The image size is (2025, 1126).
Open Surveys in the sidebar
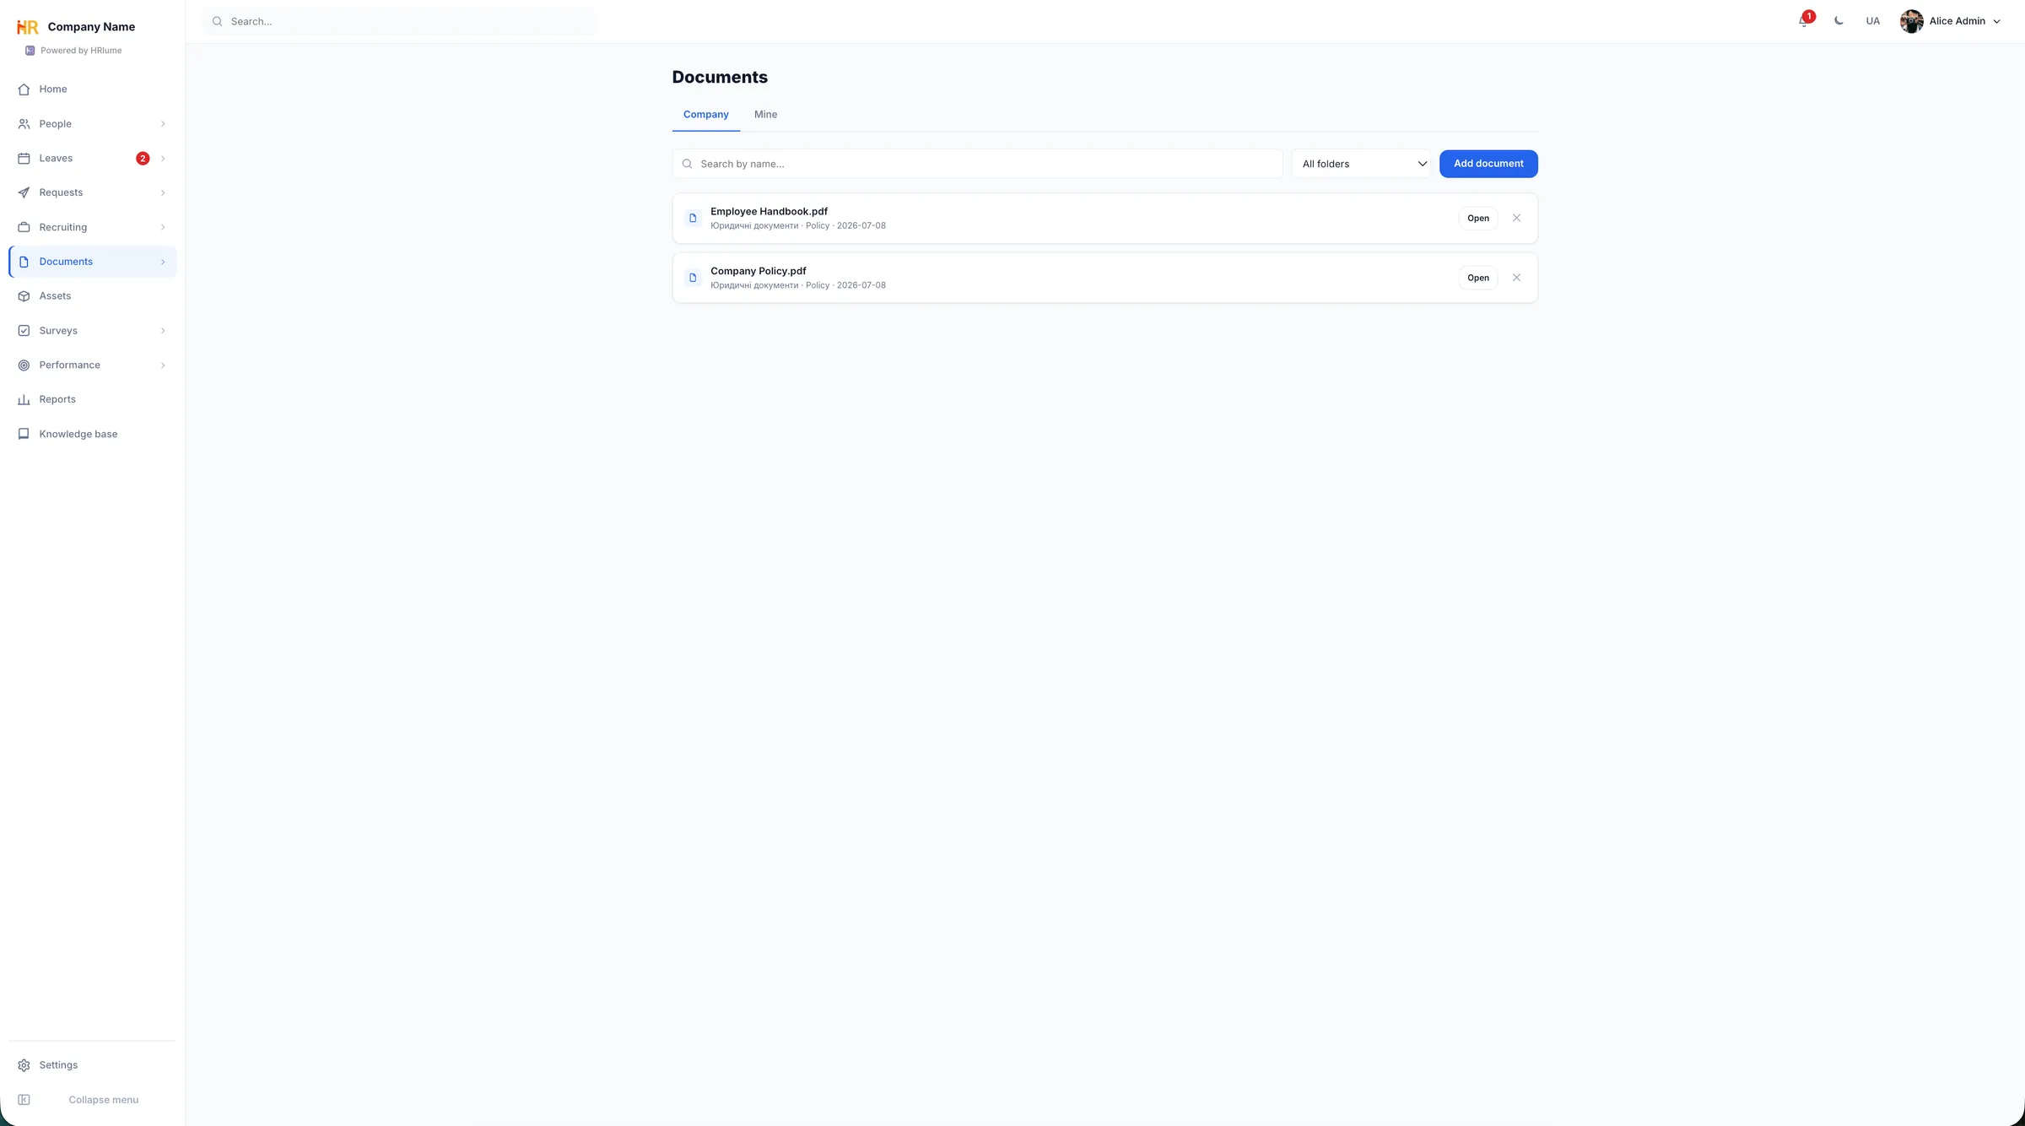point(92,330)
